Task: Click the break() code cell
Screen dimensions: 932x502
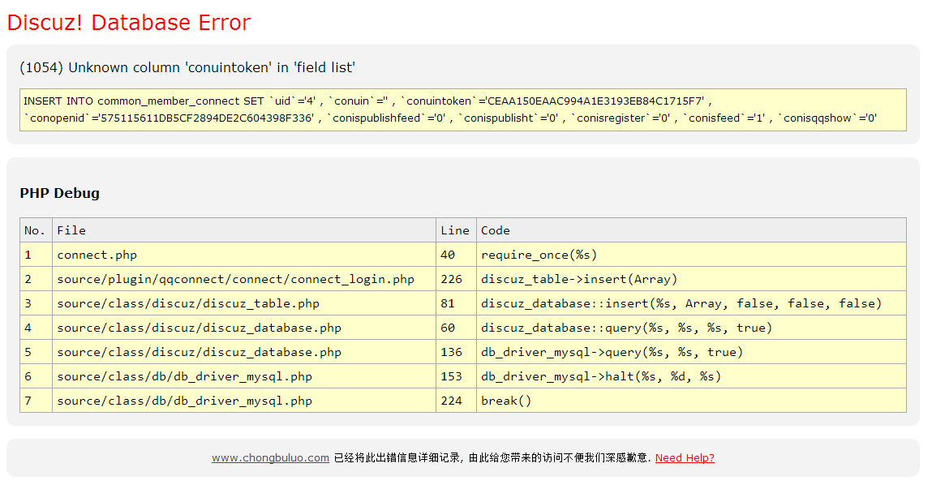Action: 691,401
